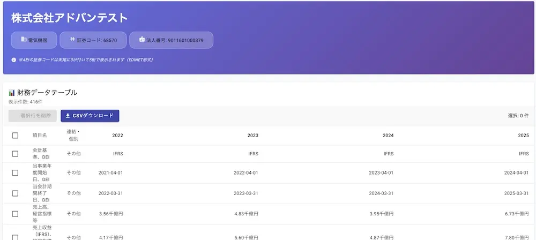Click the 法人番号: 9011601000379 chip
The height and width of the screenshot is (240, 536).
coord(172,40)
